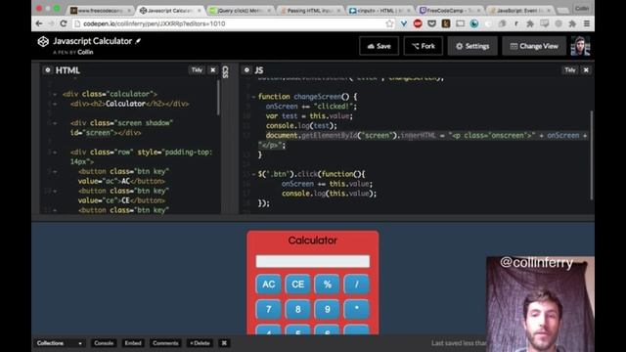Go back in browser history
Screen dimensions: 626x352
(39, 23)
